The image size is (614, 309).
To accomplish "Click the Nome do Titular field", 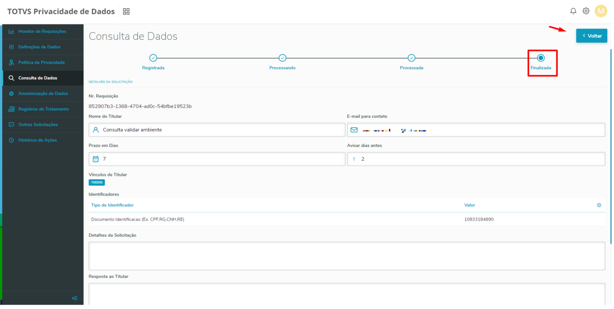I will click(217, 130).
